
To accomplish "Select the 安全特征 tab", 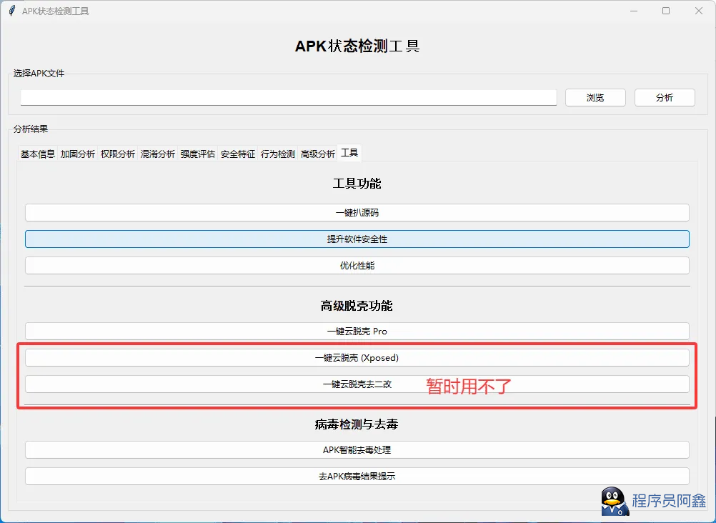I will point(237,154).
